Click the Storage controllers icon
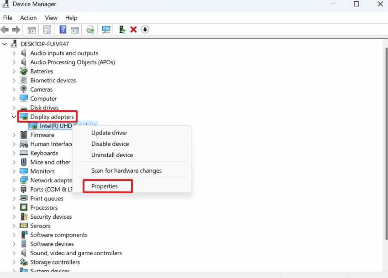This screenshot has width=388, height=278. coord(24,262)
